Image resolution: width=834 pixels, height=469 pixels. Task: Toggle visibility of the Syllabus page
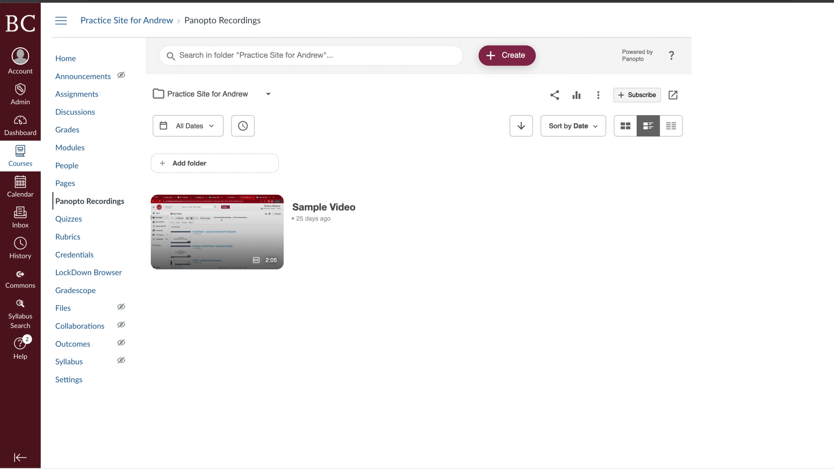click(121, 360)
